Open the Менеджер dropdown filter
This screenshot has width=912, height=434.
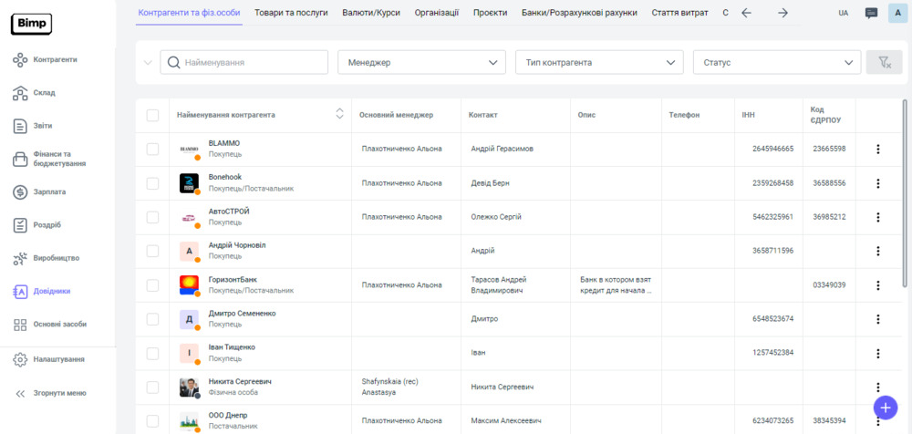(x=421, y=62)
